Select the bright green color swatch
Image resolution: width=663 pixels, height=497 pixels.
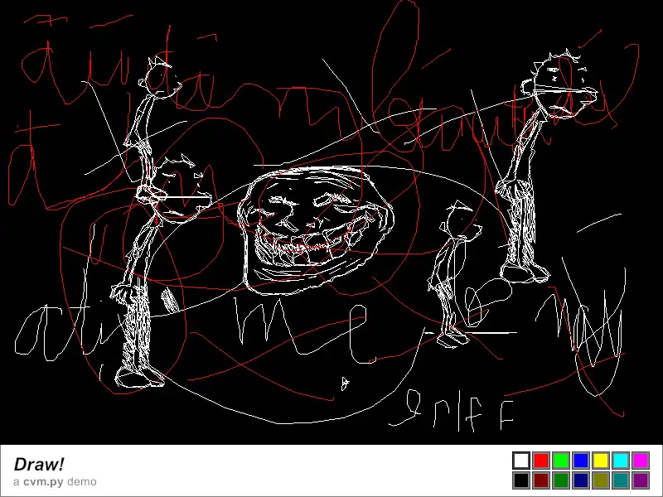click(x=561, y=461)
